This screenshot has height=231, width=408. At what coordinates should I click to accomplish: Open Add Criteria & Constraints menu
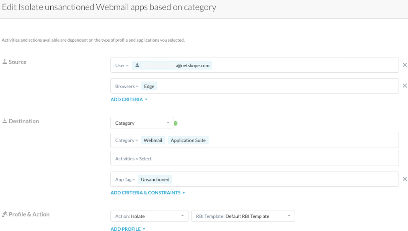(x=148, y=193)
